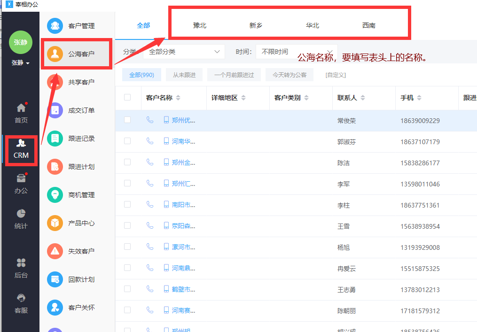Sort by 手机 column
The width and height of the screenshot is (477, 332).
419,98
